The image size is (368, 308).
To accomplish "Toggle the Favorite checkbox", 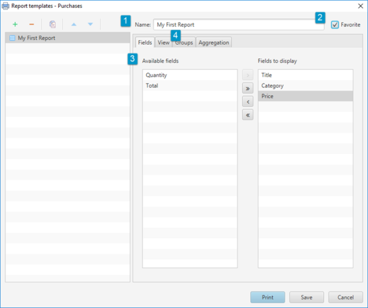I will (335, 25).
